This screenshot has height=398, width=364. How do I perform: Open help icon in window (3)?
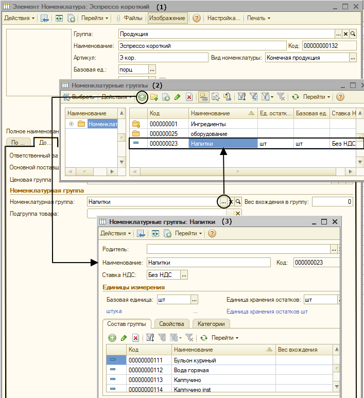(x=212, y=233)
